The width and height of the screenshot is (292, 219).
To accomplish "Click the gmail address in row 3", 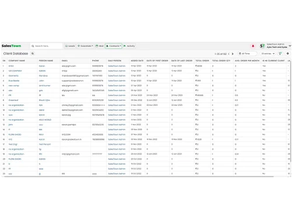I will [75, 76].
